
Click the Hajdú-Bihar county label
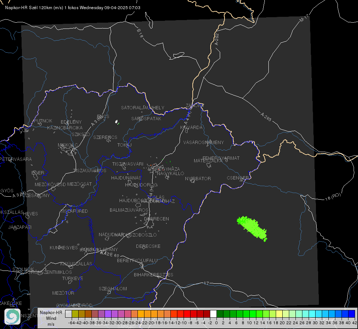tap(91, 231)
